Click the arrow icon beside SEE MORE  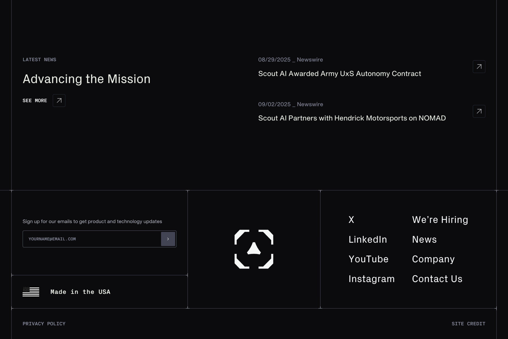tap(59, 101)
